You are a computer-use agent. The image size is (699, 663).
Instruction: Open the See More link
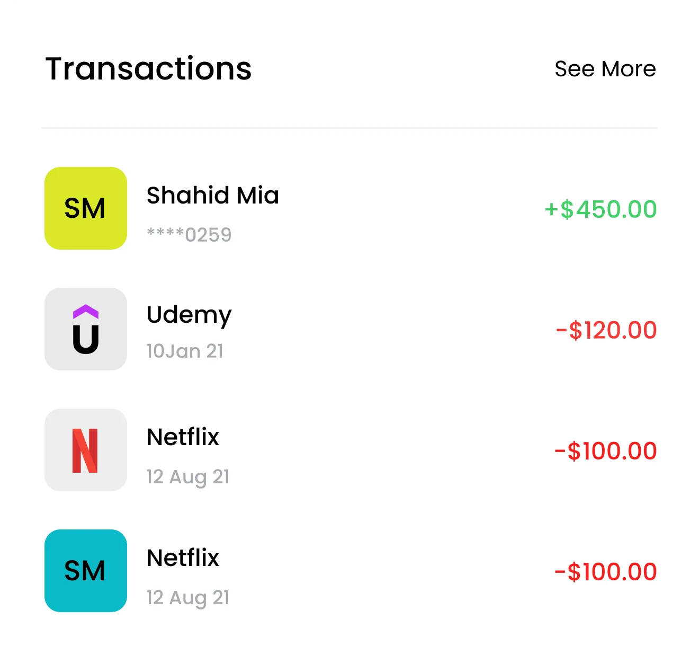coord(605,68)
